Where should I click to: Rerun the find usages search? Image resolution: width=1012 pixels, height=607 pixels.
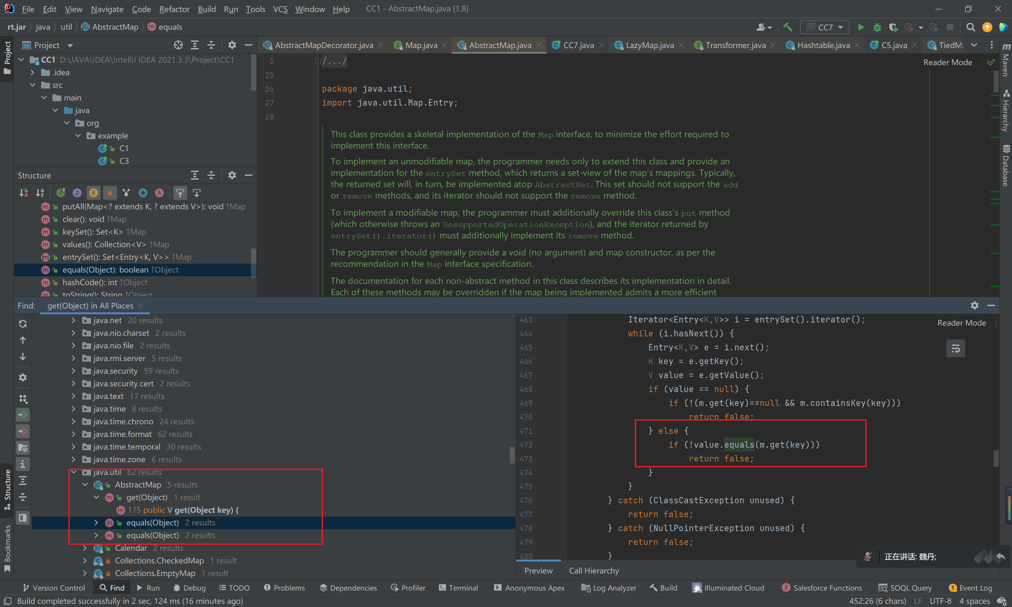pyautogui.click(x=23, y=323)
